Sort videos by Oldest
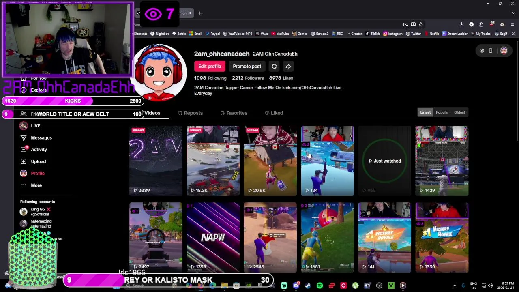The height and width of the screenshot is (292, 519). click(459, 112)
